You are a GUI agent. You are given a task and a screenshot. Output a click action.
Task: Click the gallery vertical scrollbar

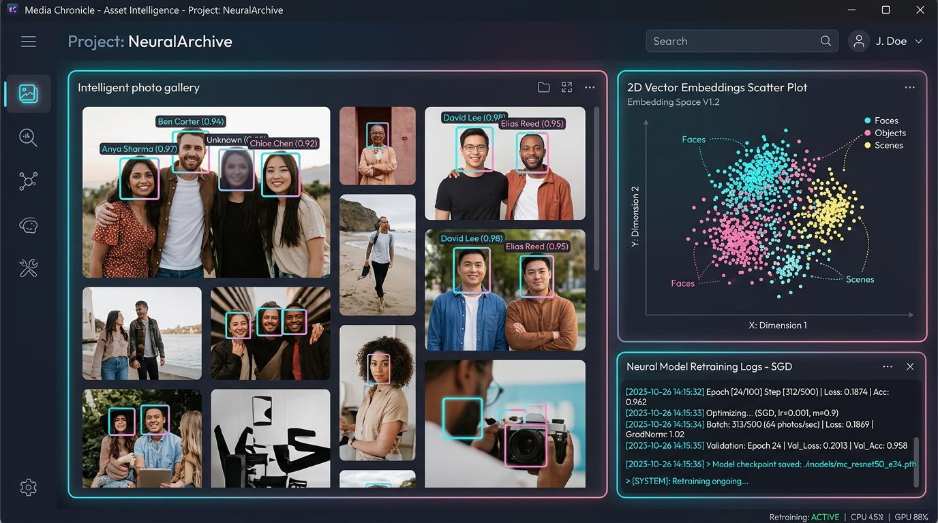click(x=598, y=187)
